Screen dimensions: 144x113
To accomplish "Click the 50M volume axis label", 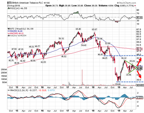I will [4, 83].
